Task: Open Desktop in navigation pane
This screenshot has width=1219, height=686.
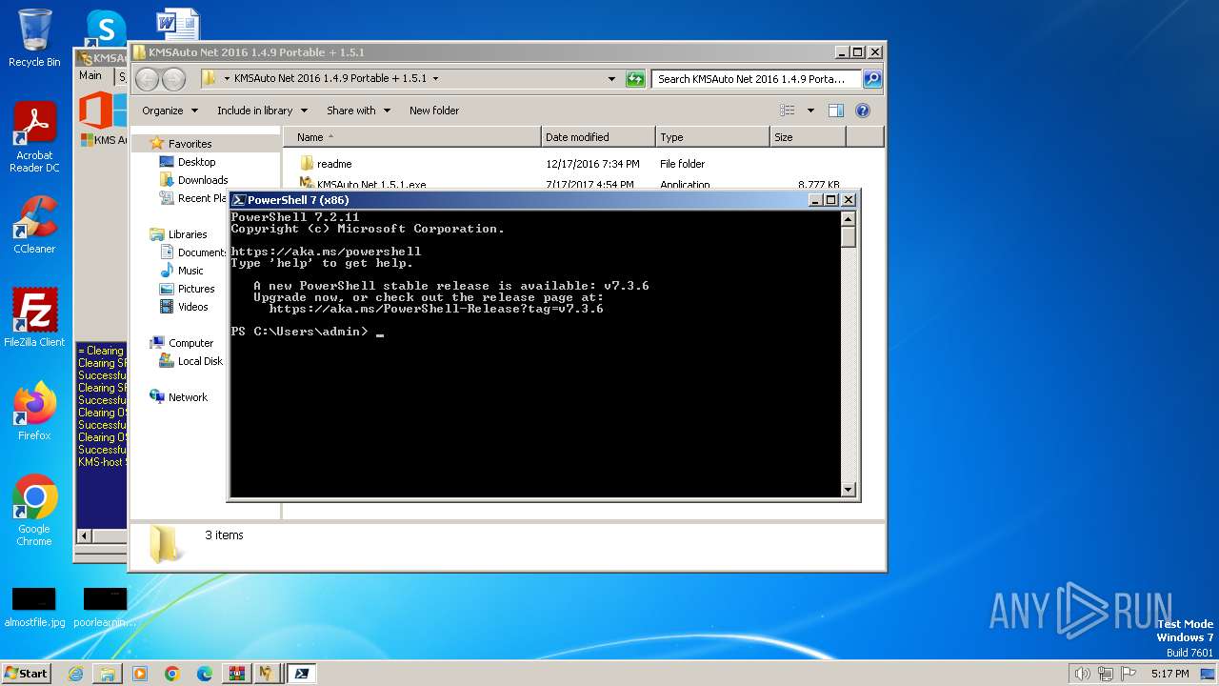Action: coord(196,162)
